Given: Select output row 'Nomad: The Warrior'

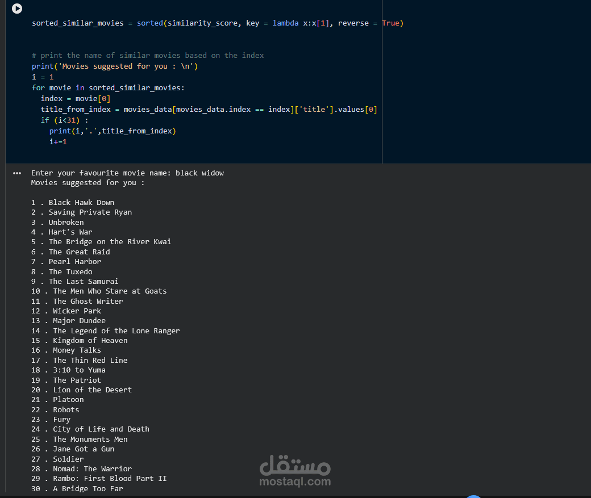Looking at the screenshot, I should [81, 469].
